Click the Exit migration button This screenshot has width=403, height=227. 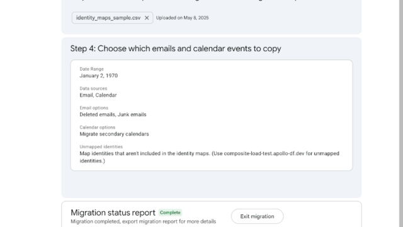coord(257,216)
